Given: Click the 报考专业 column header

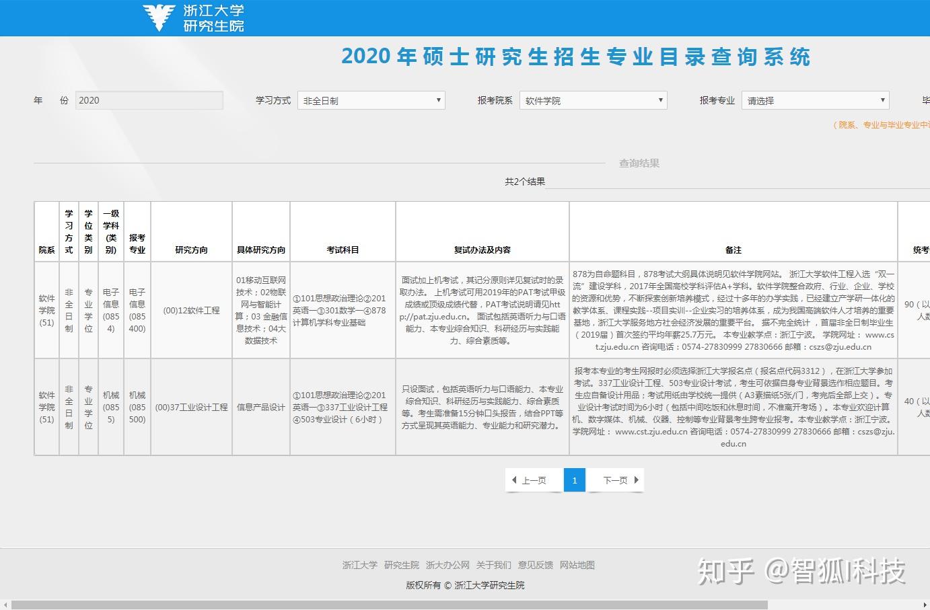Looking at the screenshot, I should [137, 231].
